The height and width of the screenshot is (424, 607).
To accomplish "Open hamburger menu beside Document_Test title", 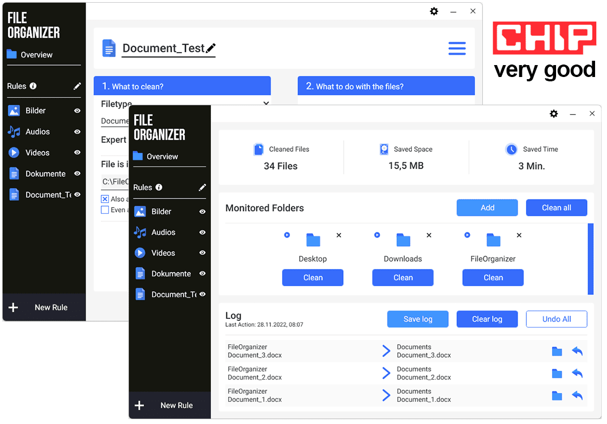I will pos(457,48).
